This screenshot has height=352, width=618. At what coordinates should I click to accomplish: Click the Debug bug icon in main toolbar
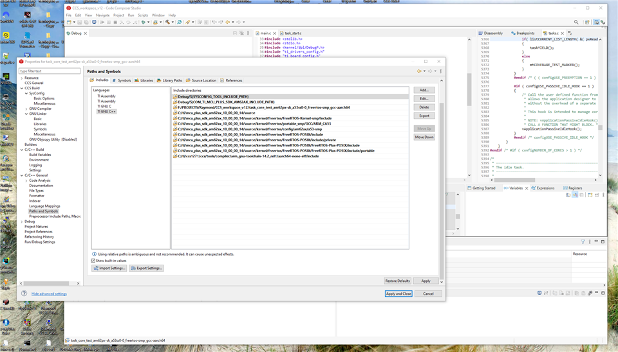[143, 22]
